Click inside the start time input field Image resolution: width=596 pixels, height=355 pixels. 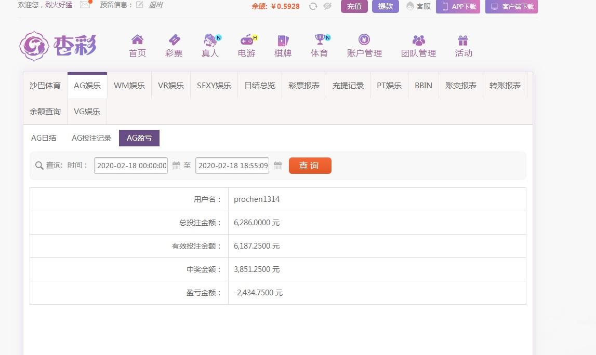(x=130, y=166)
